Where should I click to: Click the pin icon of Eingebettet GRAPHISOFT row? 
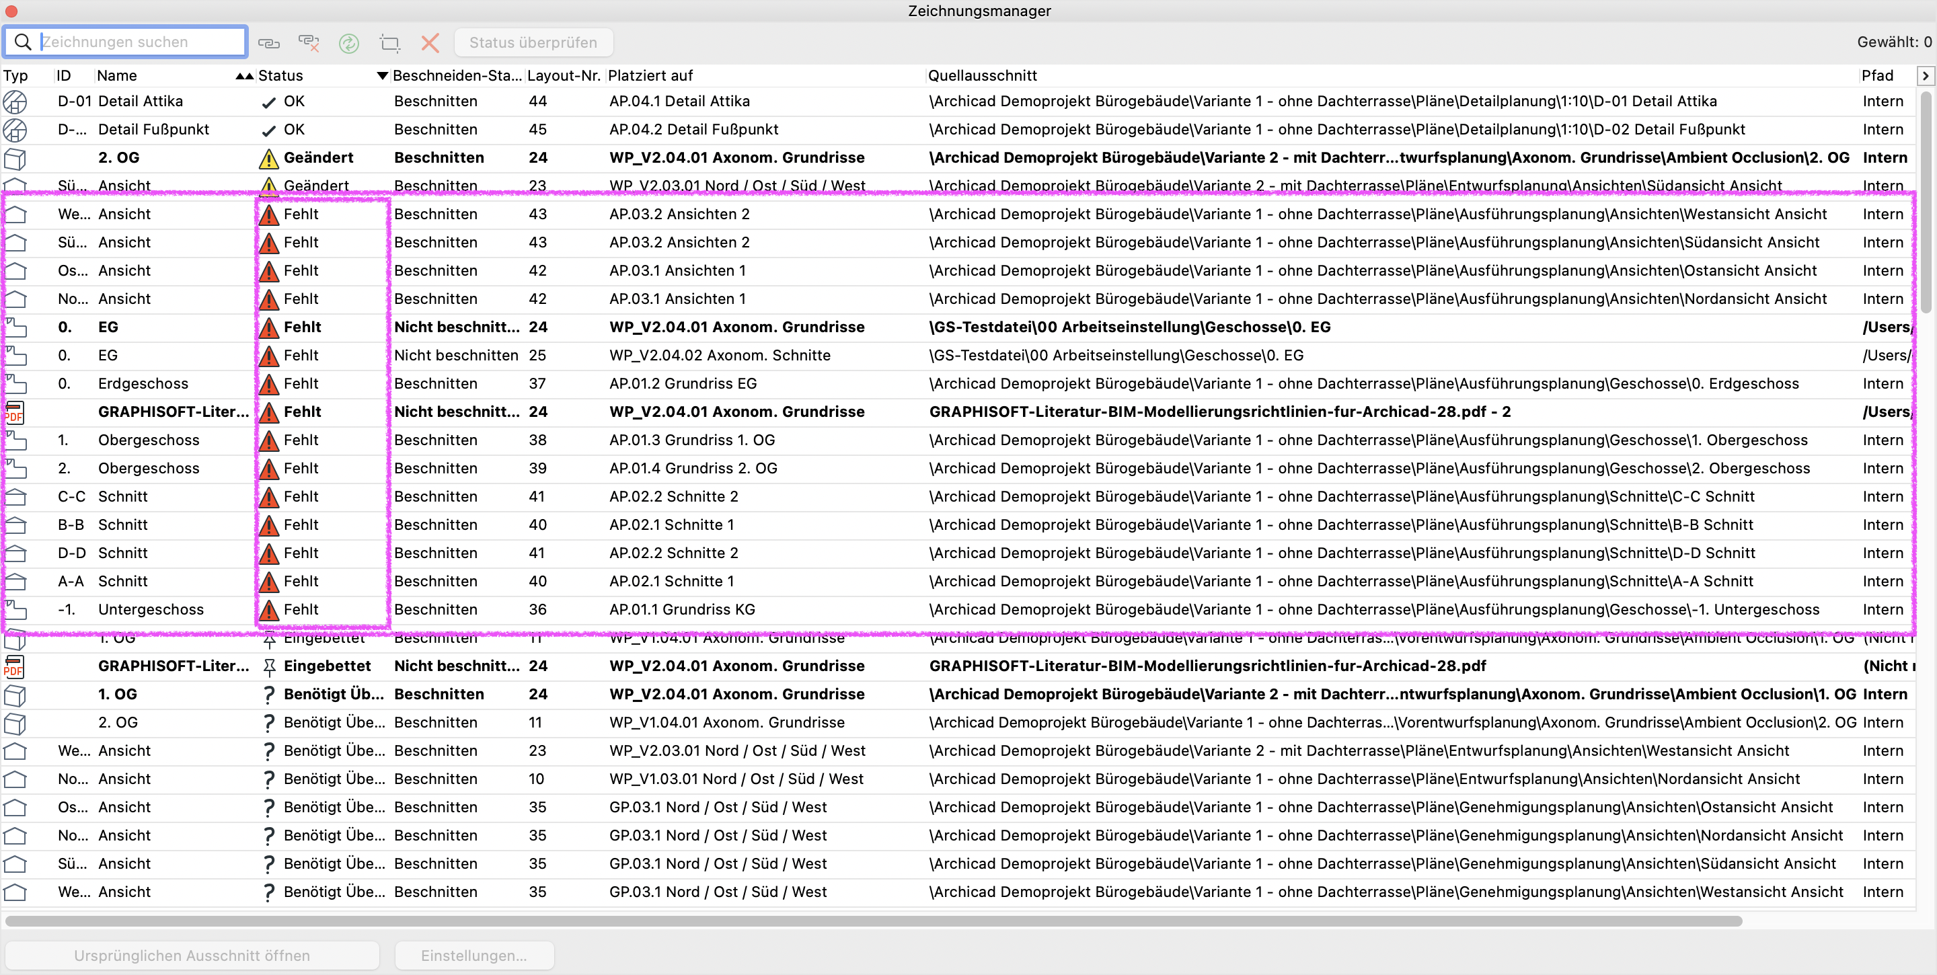click(x=268, y=667)
